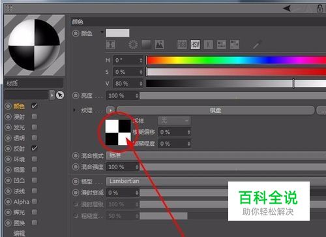The height and width of the screenshot is (237, 326).
Task: Click the checkerboard texture thumbnail
Action: pos(118,133)
